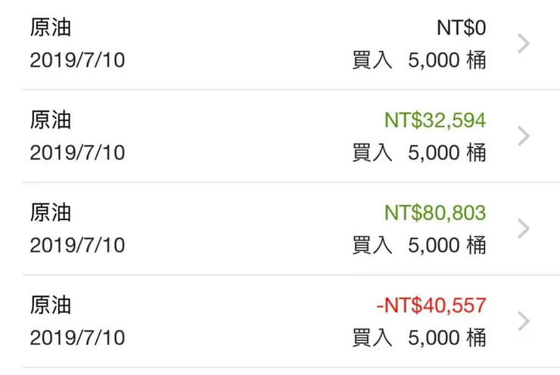Select the green NT$32,594 profit amount

(x=434, y=120)
